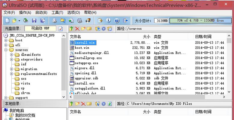Select the zh-cn folder in tree
This screenshot has width=234, height=120.
coord(25,93)
